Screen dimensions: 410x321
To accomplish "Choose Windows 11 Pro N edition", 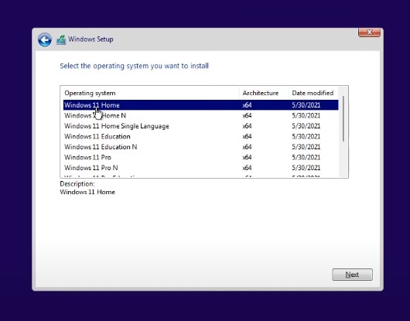I will [x=201, y=168].
